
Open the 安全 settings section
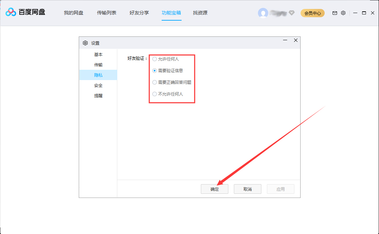tap(98, 85)
